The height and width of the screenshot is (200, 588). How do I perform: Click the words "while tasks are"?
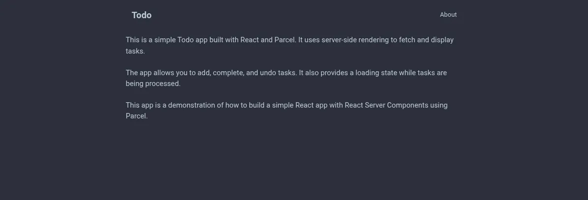422,73
